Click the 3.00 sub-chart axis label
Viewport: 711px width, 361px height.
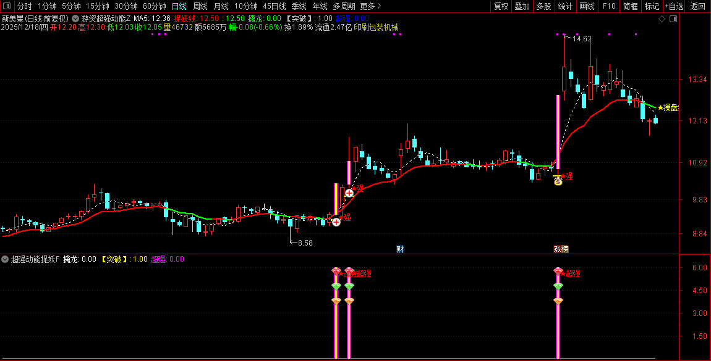[x=699, y=313]
